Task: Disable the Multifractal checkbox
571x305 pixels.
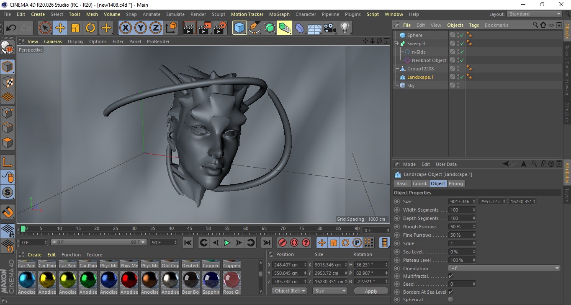Action: pos(450,276)
